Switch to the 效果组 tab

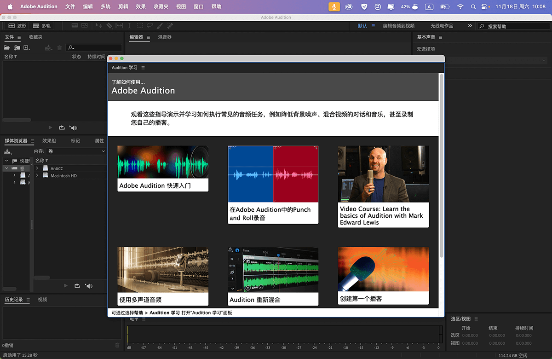[x=49, y=141]
